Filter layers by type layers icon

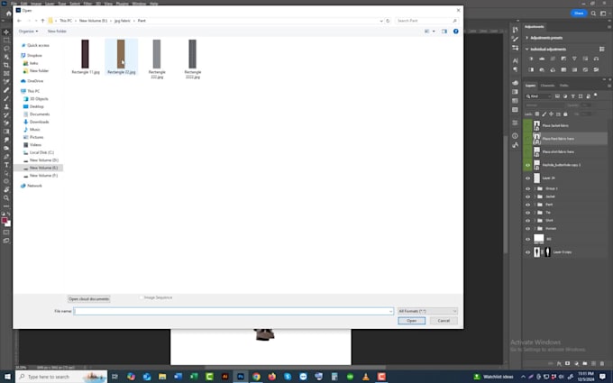pyautogui.click(x=572, y=96)
